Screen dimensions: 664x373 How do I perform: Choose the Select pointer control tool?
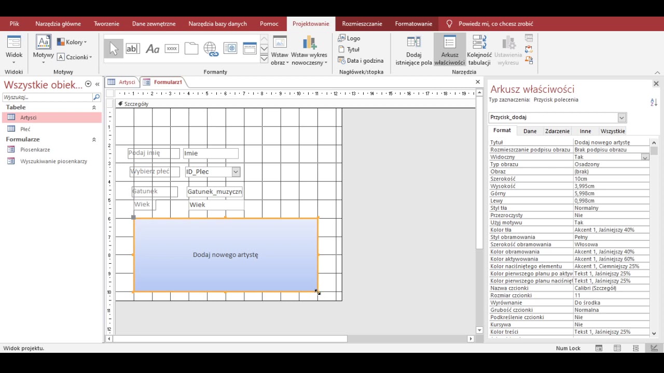coord(114,49)
